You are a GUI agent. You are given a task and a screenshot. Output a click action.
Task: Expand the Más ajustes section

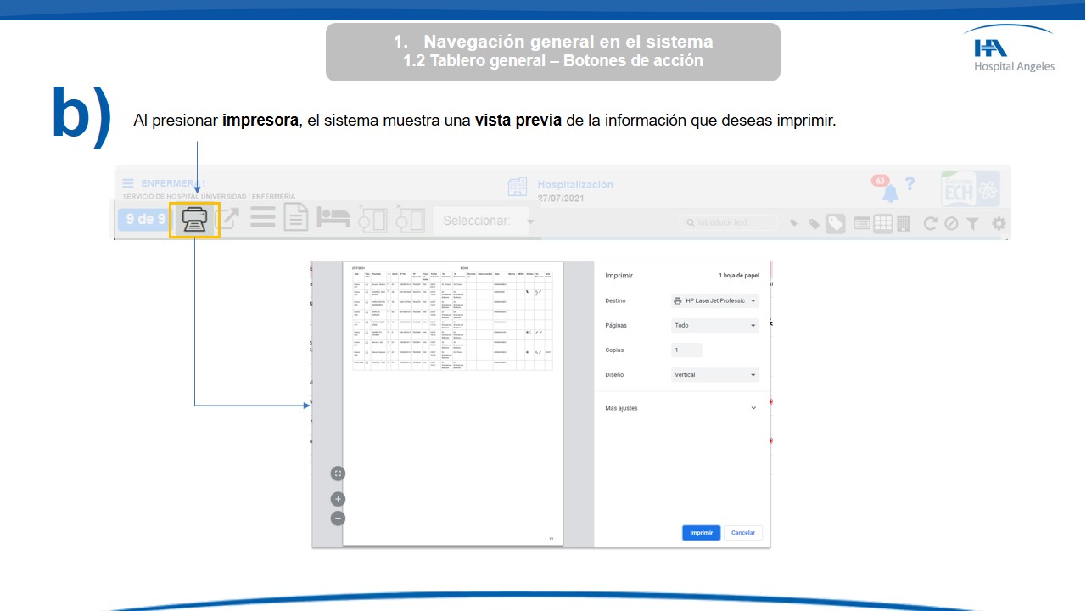[680, 408]
